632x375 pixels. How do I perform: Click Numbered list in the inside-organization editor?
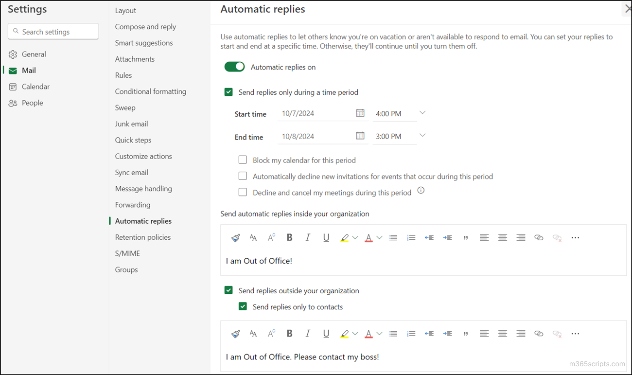(411, 237)
